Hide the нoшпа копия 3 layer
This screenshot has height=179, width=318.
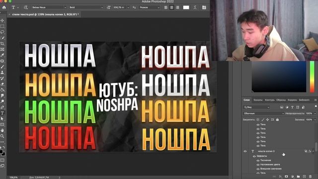coord(245,151)
